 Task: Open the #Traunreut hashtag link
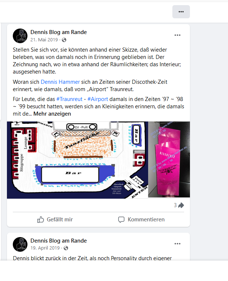pyautogui.click(x=70, y=99)
